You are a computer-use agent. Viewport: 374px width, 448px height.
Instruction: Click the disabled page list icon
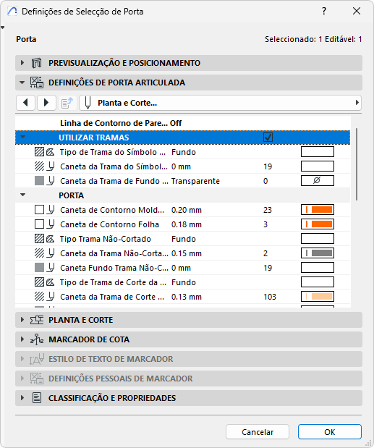tap(67, 103)
